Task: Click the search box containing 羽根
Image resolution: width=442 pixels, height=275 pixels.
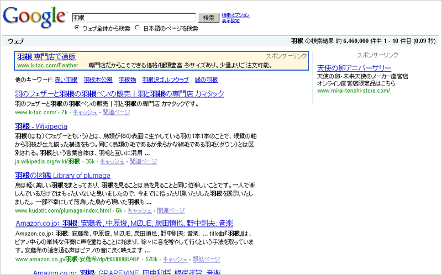Action: coord(134,18)
